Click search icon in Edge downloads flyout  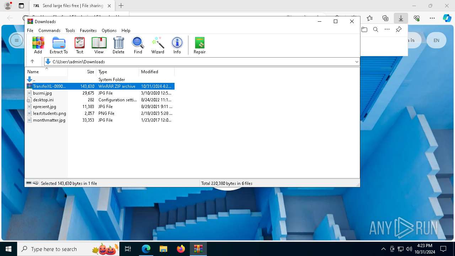tap(376, 30)
